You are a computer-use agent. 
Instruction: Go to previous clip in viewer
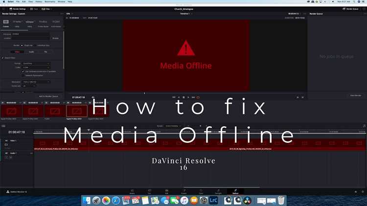(298, 97)
